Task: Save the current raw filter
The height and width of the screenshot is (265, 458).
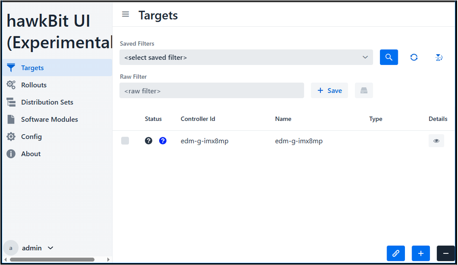Action: (329, 90)
